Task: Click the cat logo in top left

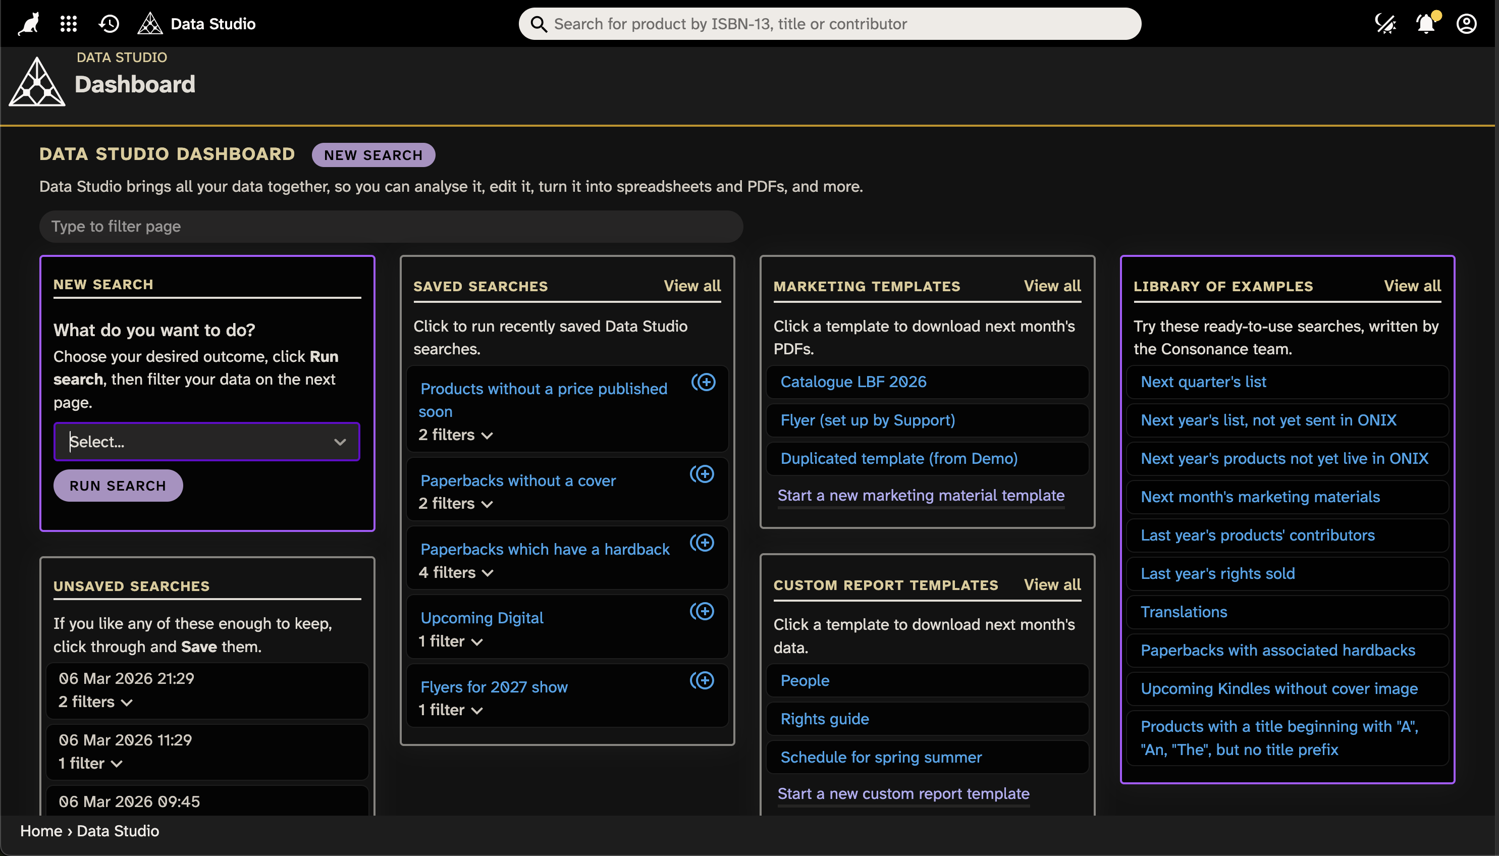Action: coord(27,23)
